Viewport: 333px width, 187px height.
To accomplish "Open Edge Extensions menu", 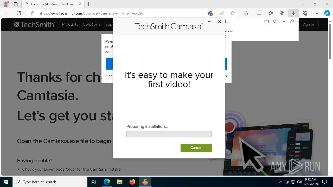I will pyautogui.click(x=246, y=13).
